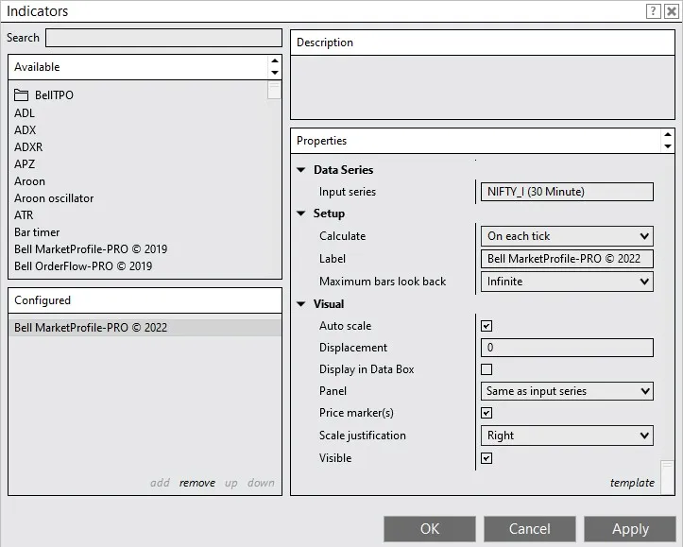
Task: Open Maximum bars look back dropdown
Action: point(567,282)
